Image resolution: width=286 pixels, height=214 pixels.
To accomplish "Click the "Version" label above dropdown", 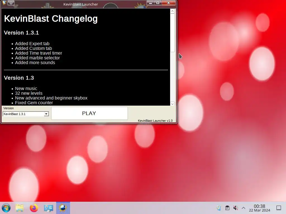I will click(8, 108).
